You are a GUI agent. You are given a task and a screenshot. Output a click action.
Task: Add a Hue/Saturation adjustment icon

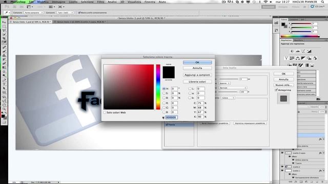pos(292,58)
